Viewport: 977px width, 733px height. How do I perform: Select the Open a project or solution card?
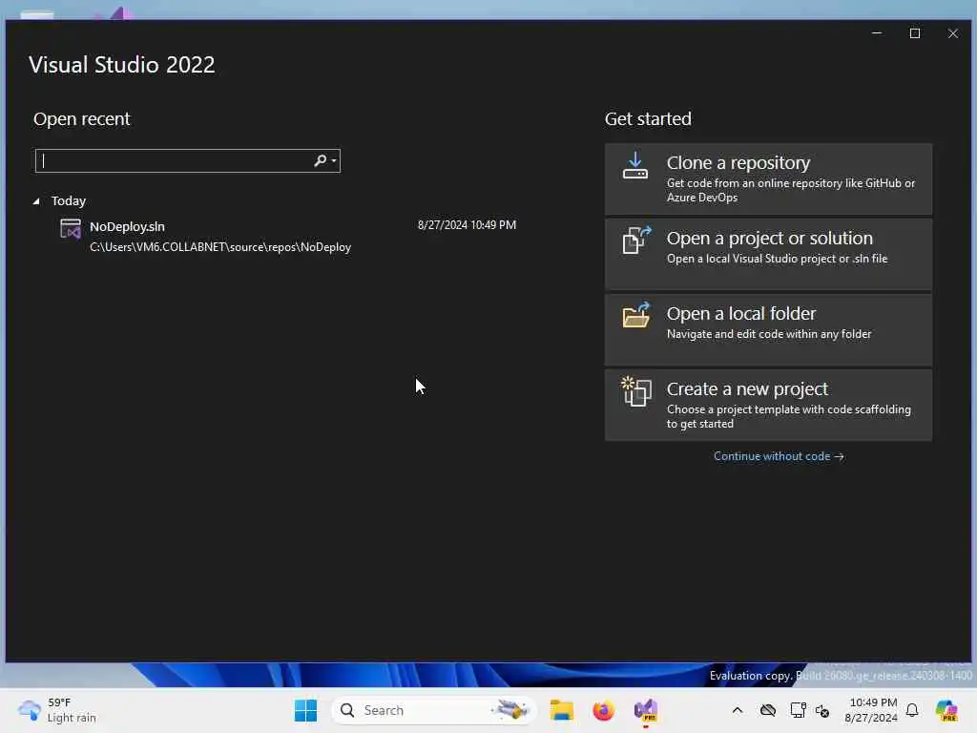point(768,254)
